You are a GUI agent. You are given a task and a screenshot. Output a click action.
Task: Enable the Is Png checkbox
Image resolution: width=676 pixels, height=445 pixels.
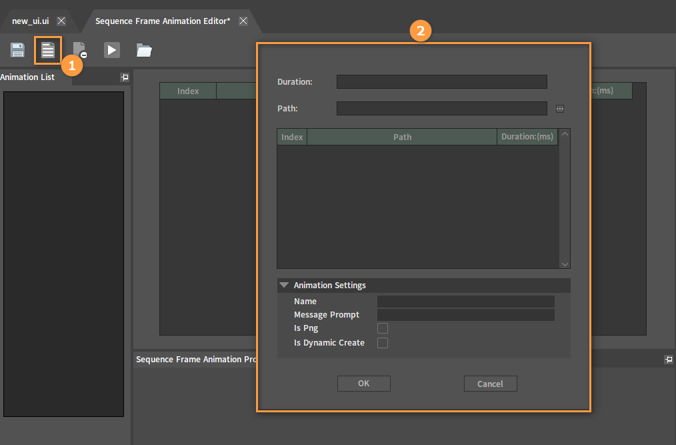(x=383, y=328)
